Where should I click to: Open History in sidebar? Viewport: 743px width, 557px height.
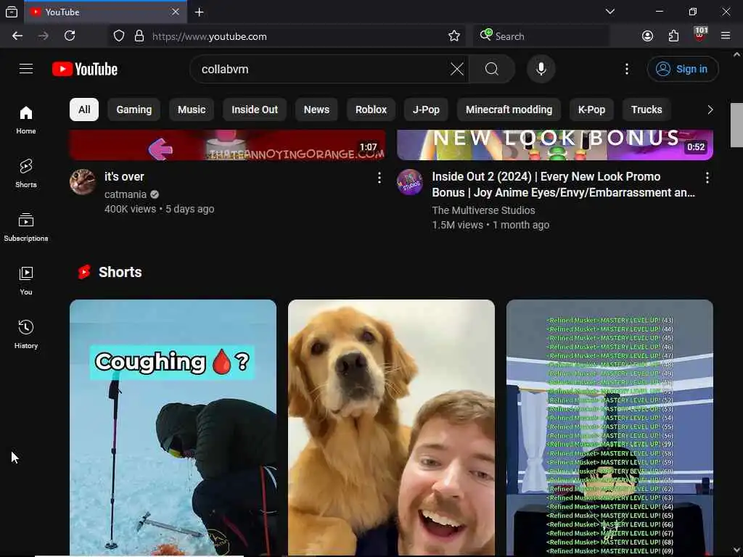pyautogui.click(x=26, y=334)
